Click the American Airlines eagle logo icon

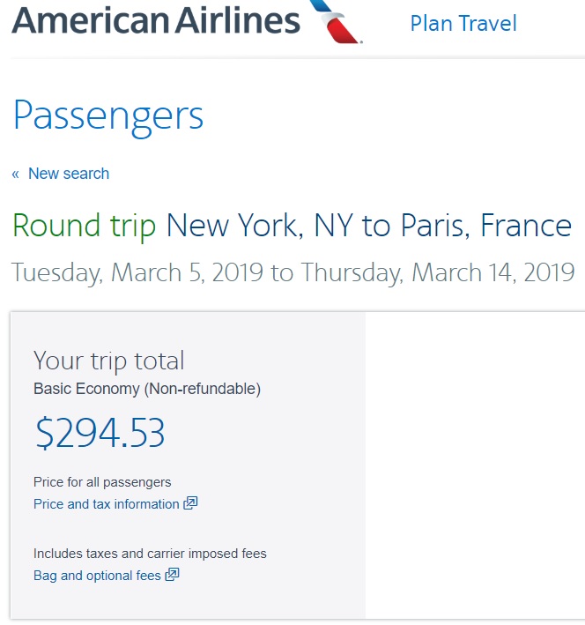click(x=337, y=21)
